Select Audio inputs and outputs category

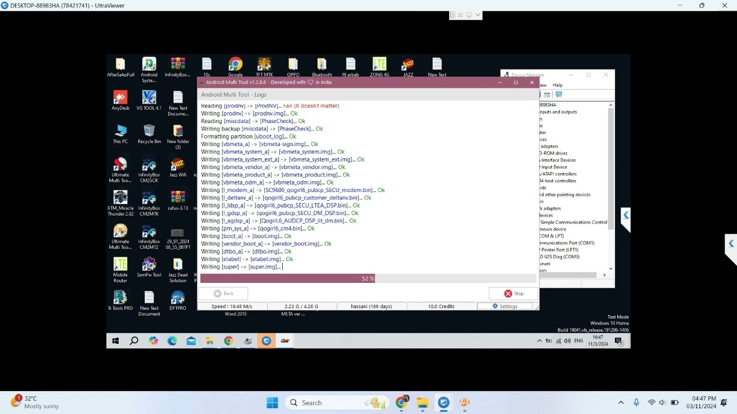(x=559, y=112)
